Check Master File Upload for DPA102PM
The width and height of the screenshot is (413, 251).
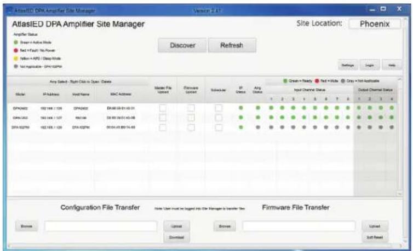coord(163,127)
